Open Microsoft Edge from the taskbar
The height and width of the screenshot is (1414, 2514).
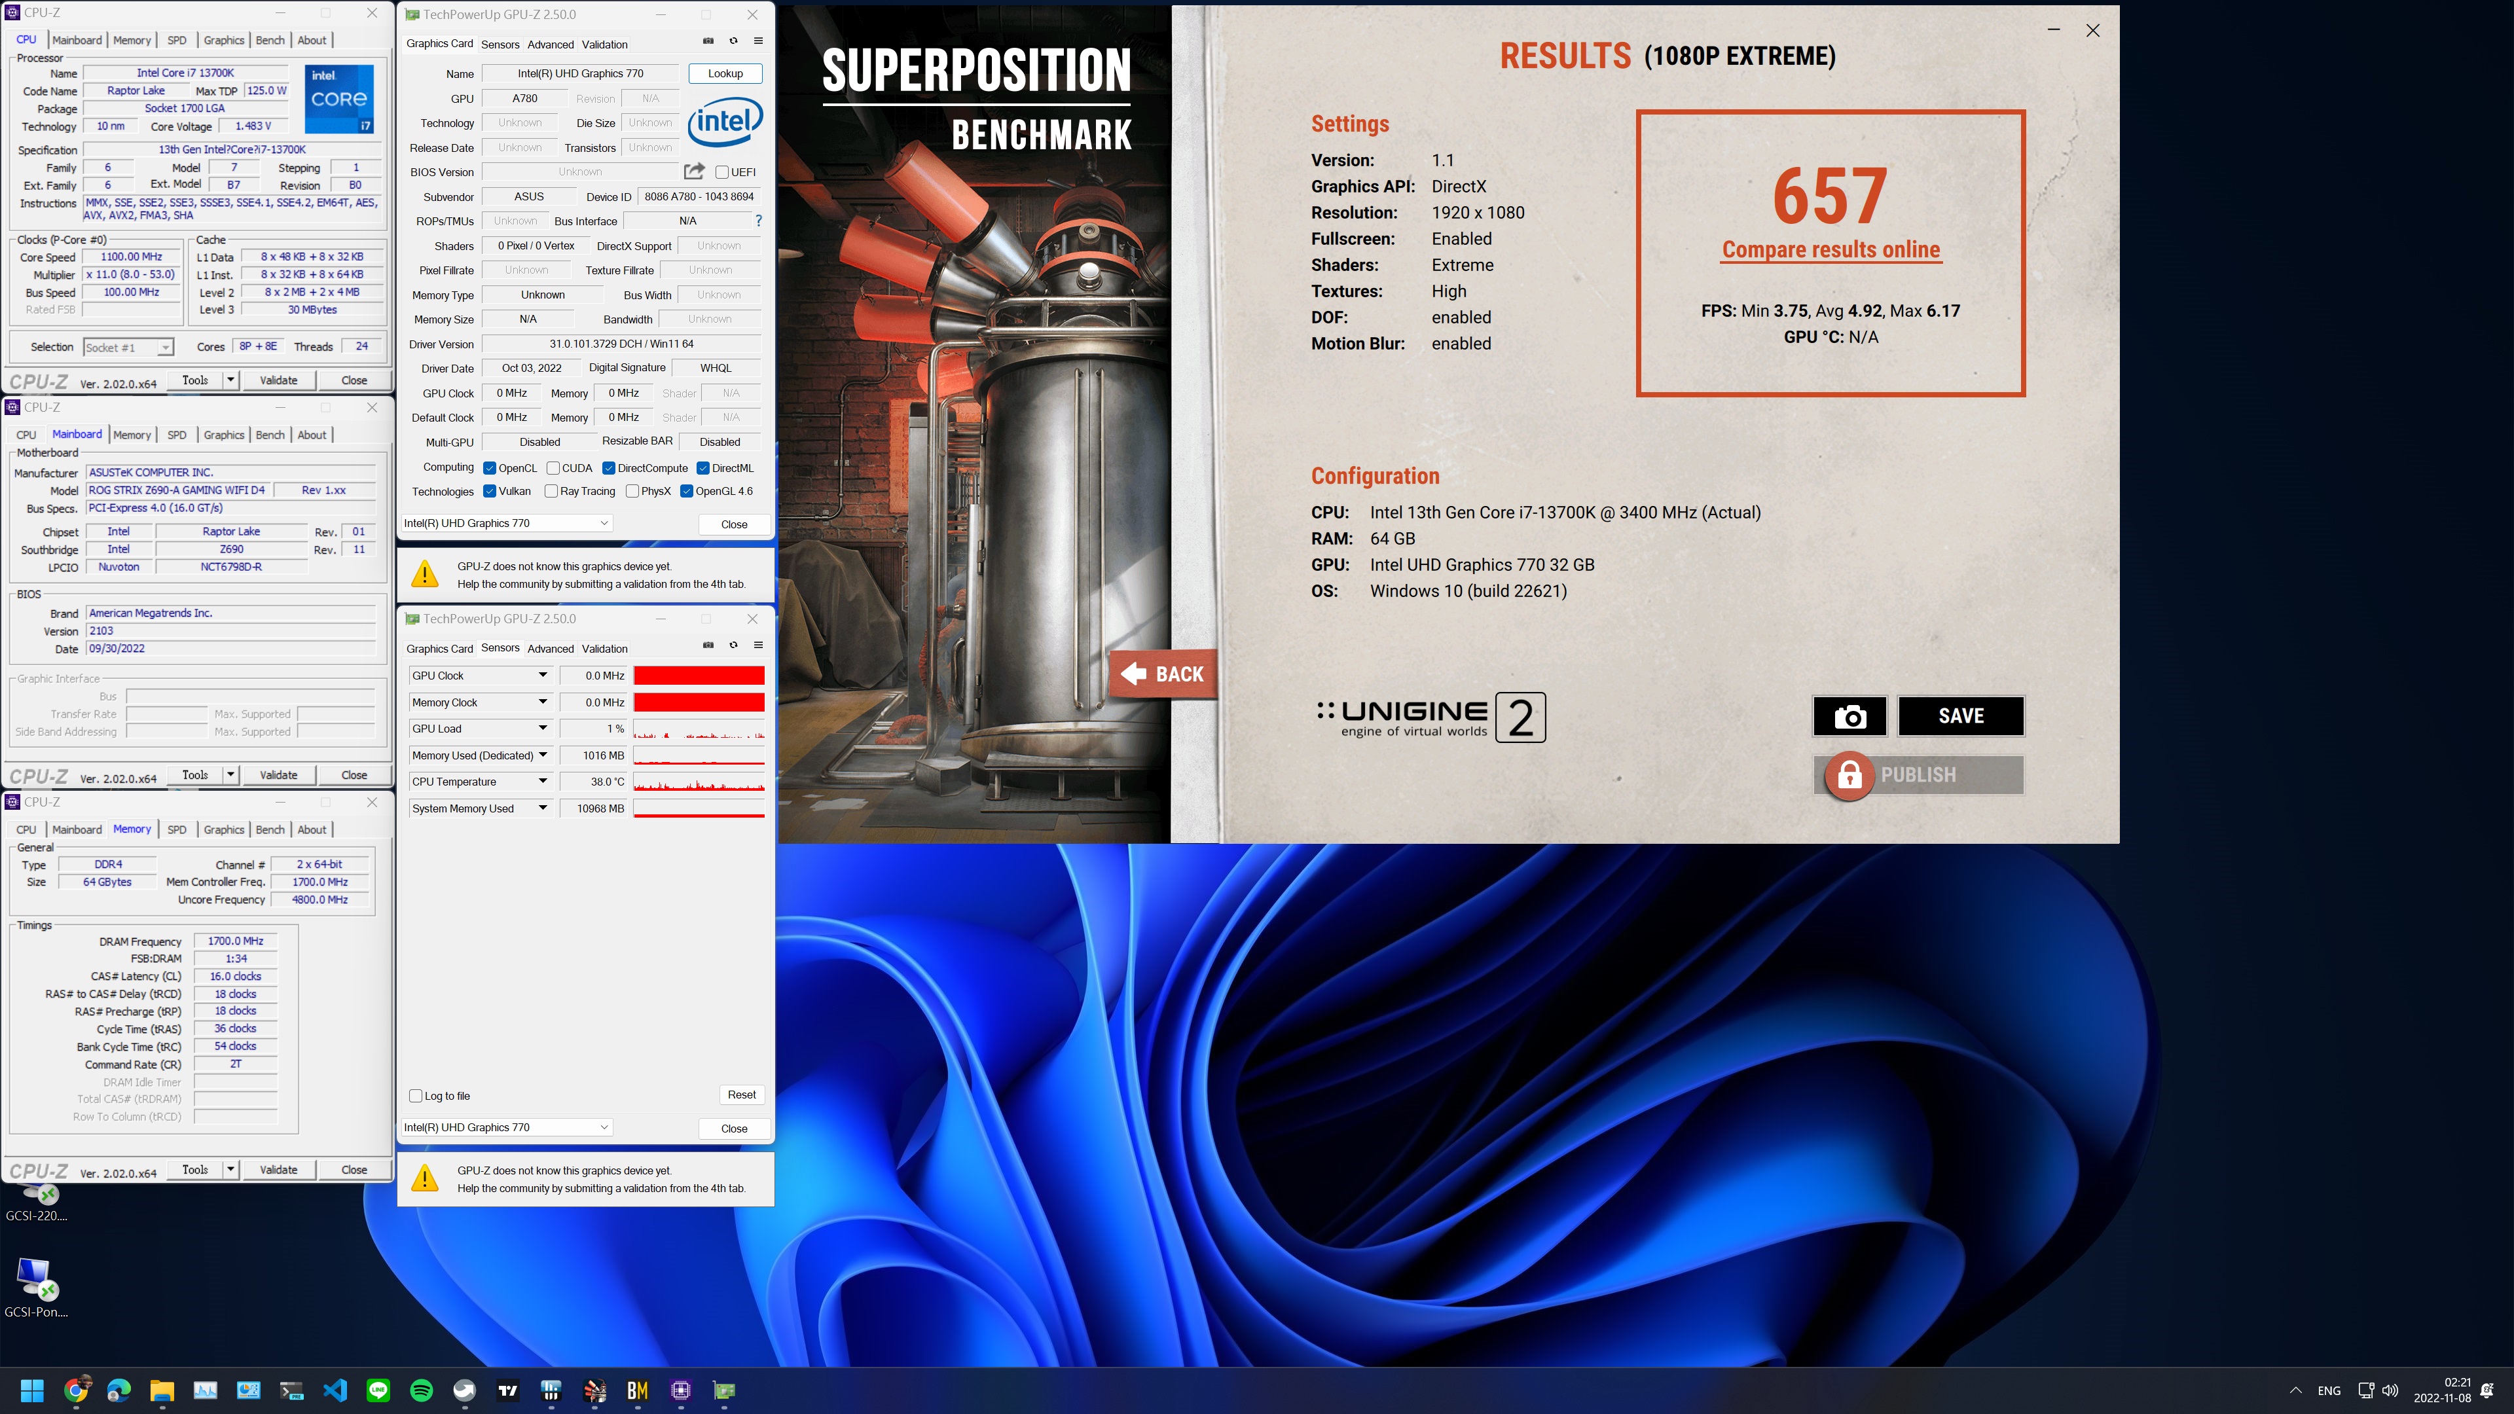pos(119,1390)
